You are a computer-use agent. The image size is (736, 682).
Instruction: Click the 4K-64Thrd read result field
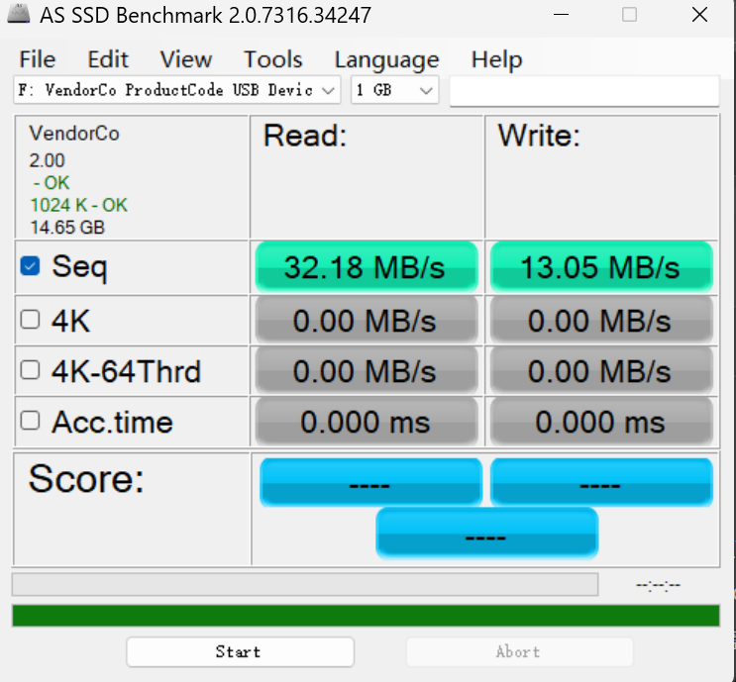[367, 371]
